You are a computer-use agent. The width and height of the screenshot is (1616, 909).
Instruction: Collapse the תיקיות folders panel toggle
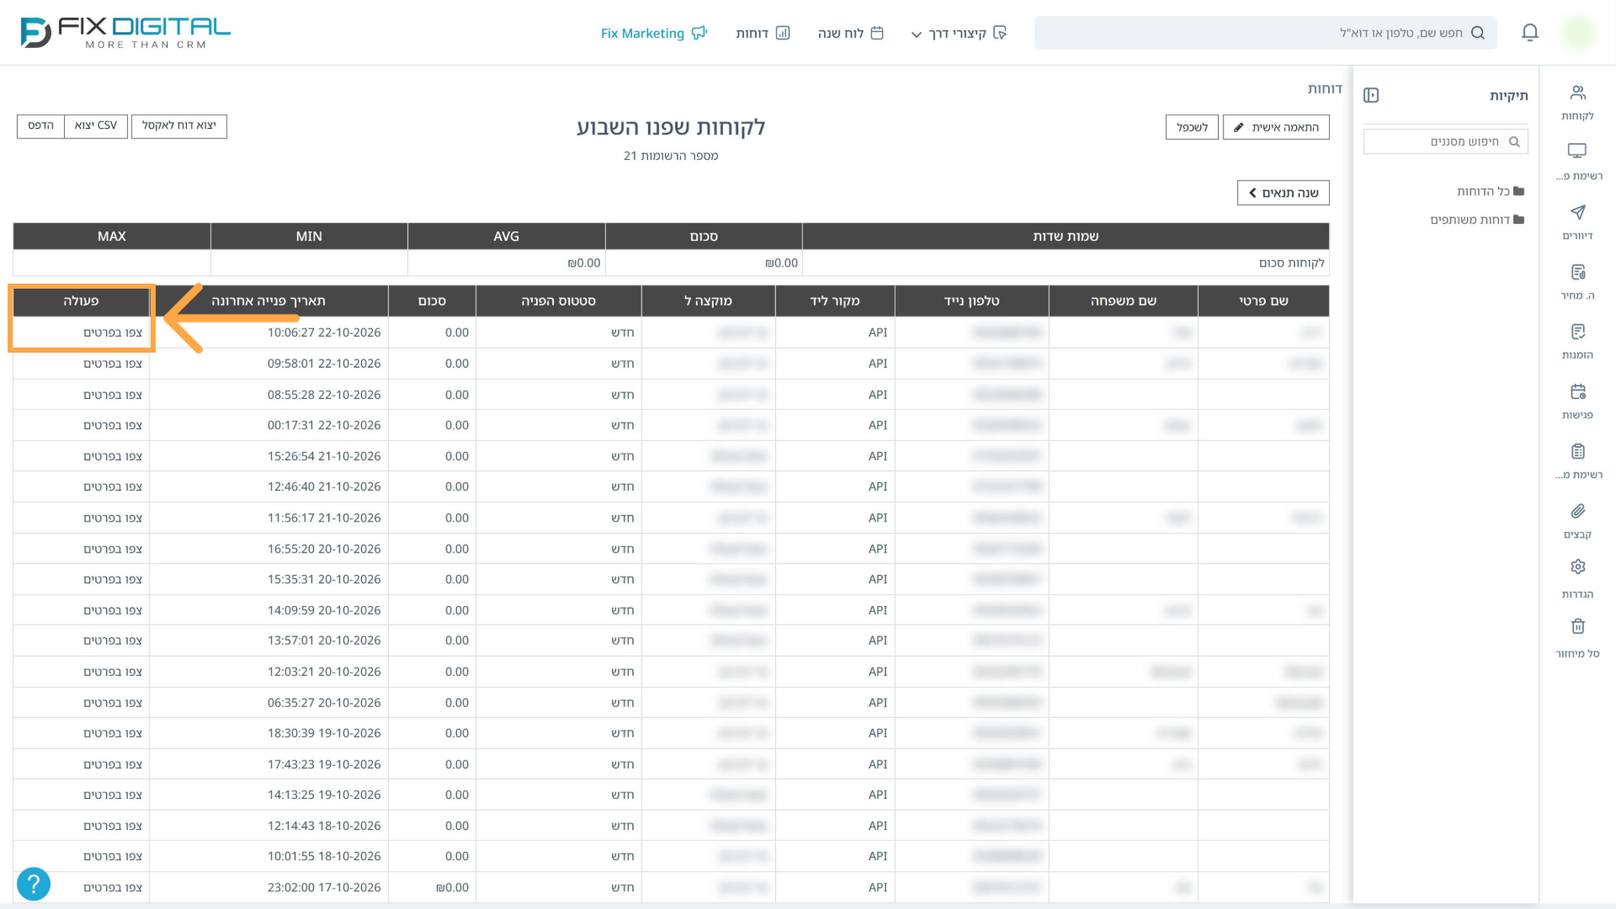click(1371, 95)
